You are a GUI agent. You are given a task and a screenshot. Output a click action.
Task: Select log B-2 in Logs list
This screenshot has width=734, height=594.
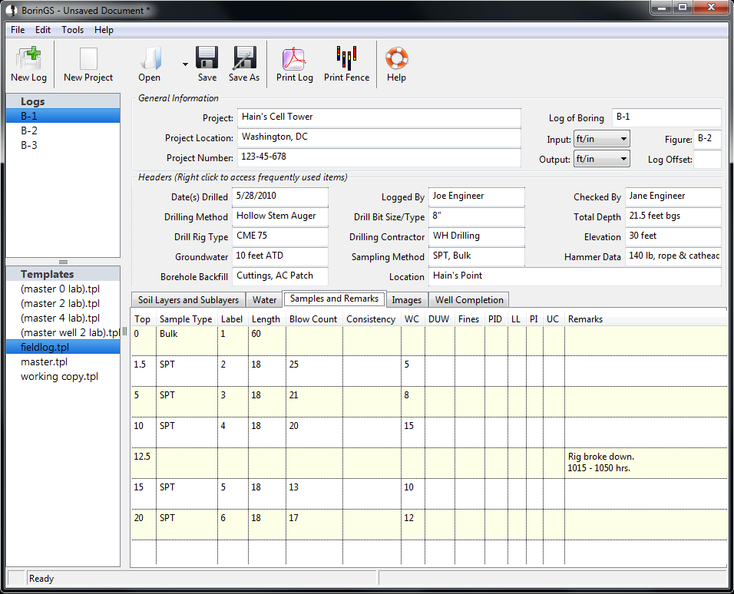click(29, 130)
